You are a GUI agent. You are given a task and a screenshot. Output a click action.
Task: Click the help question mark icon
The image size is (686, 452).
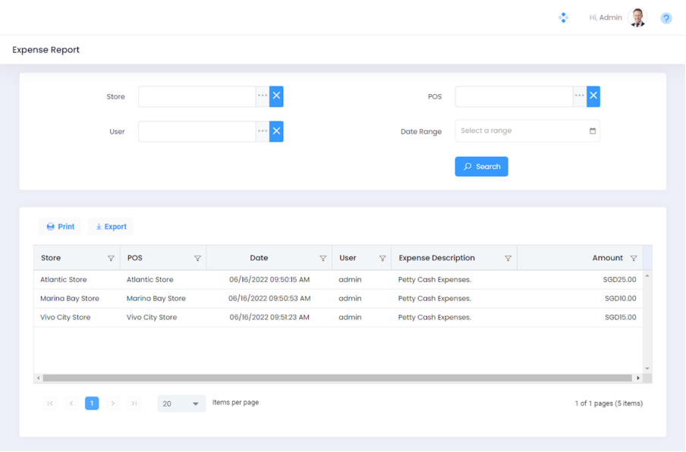pos(666,18)
